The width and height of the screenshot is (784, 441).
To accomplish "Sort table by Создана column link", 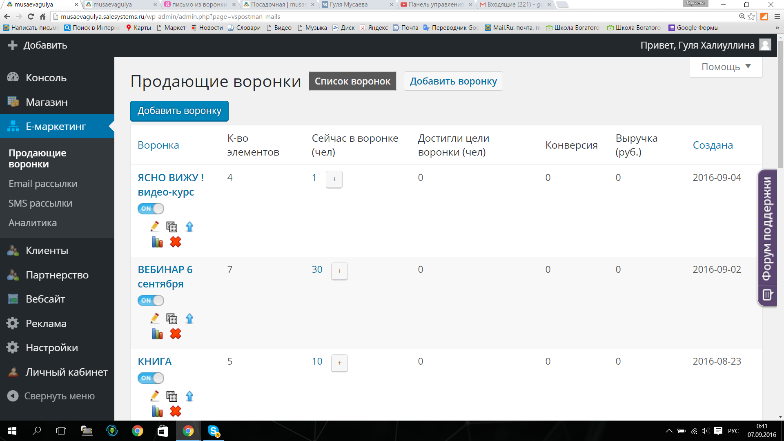I will [713, 145].
